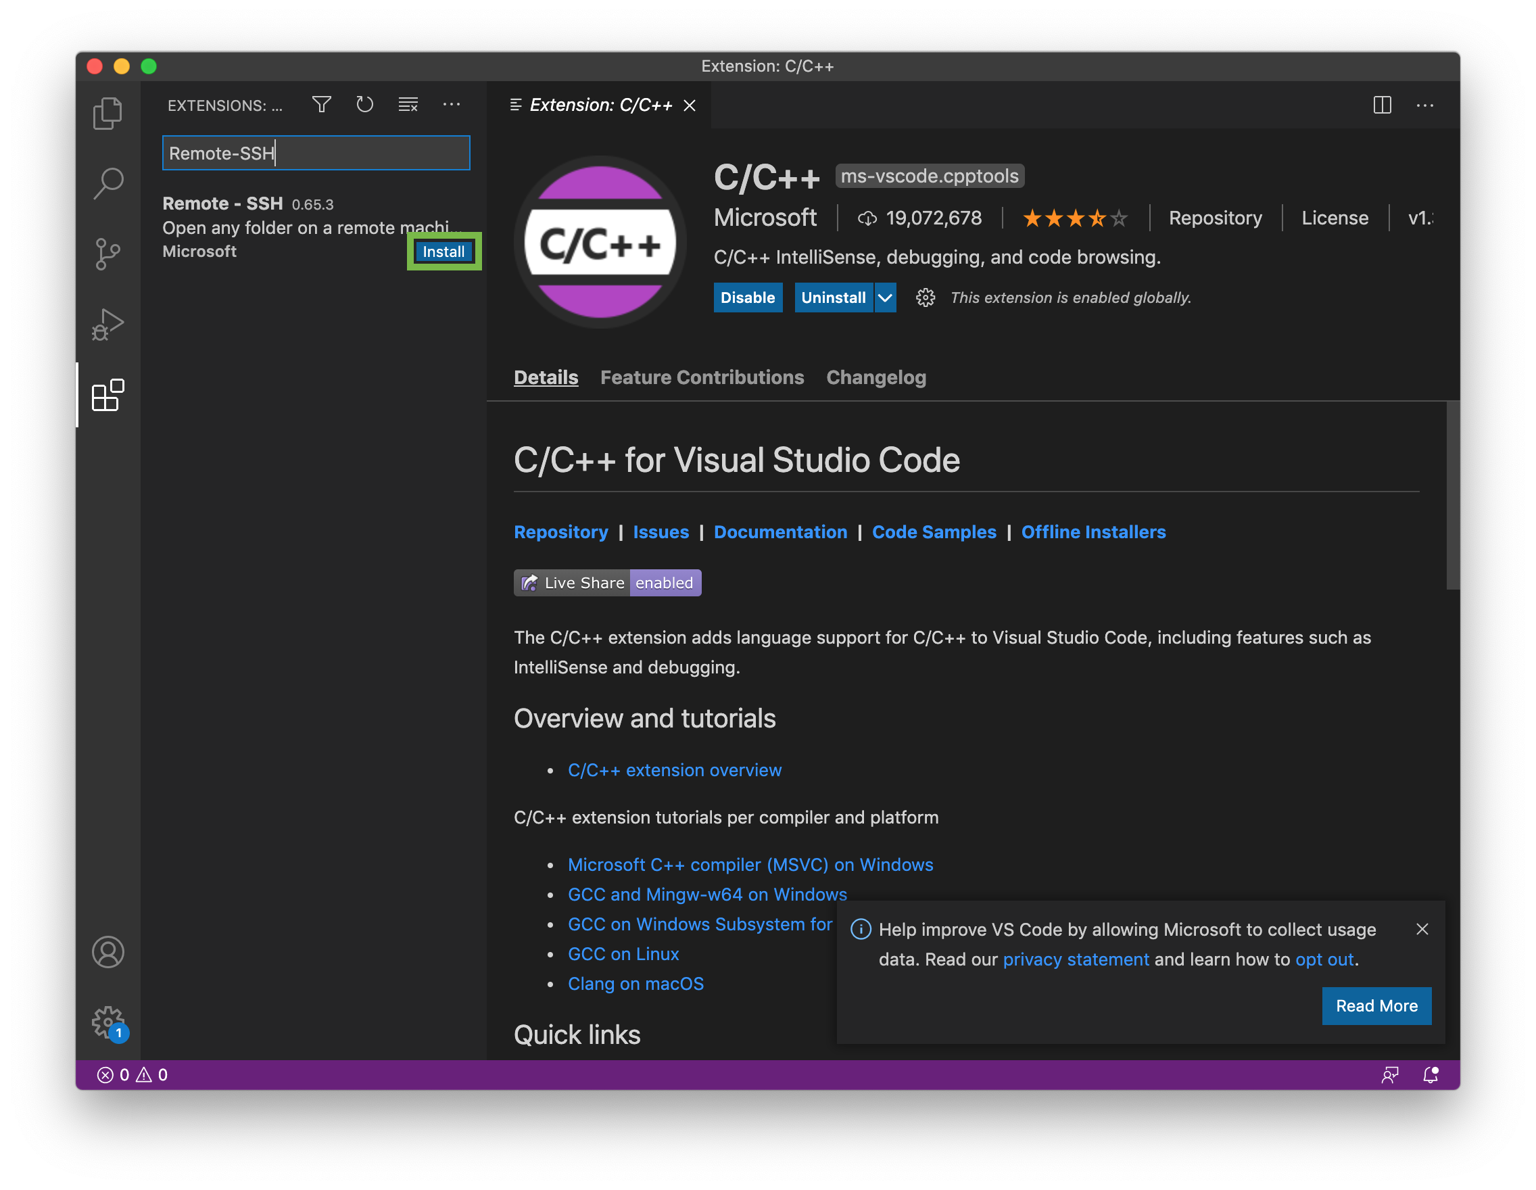The width and height of the screenshot is (1536, 1190).
Task: Close the Extension: C/C++ tab
Action: pyautogui.click(x=690, y=105)
